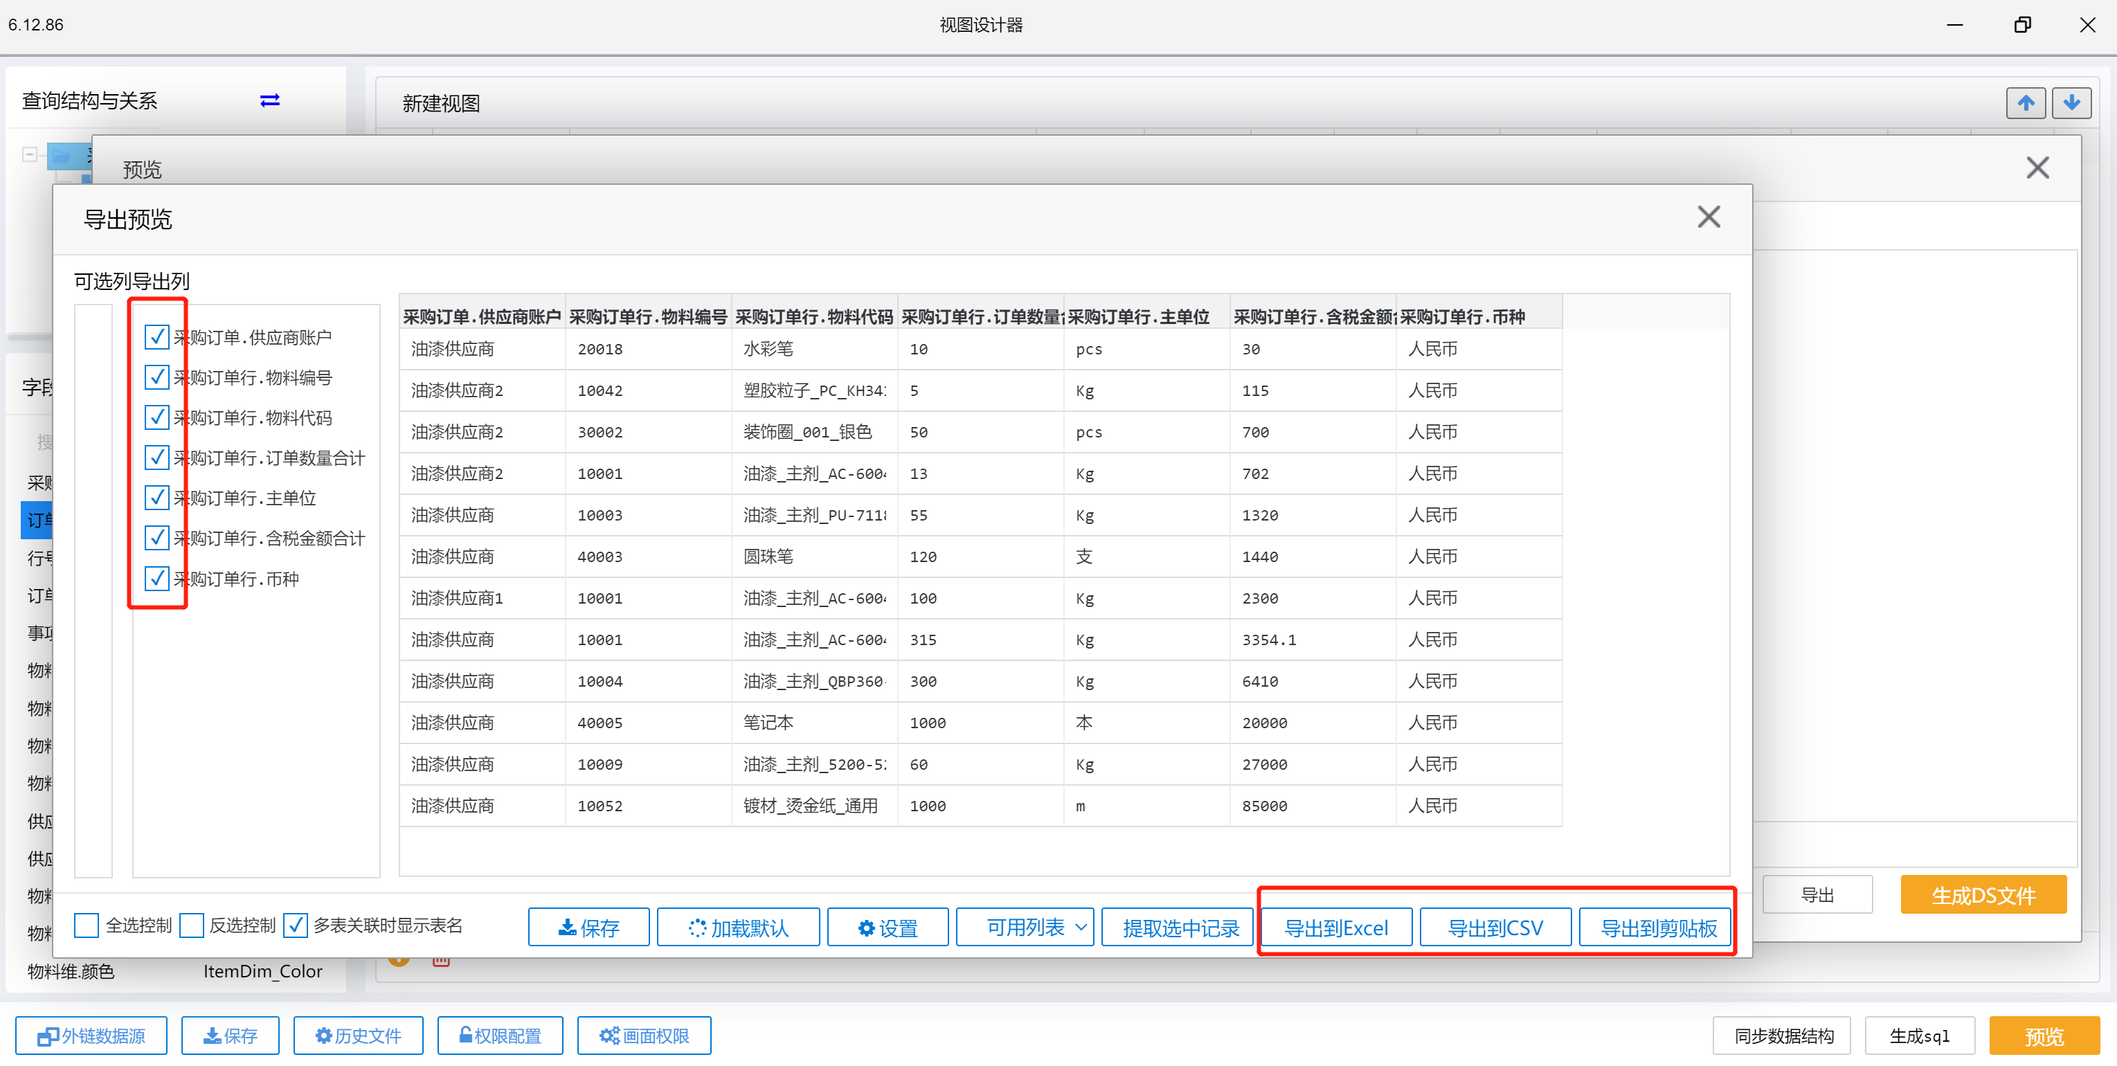The image size is (2117, 1066).
Task: Open 权限配置 with lock icon
Action: (501, 1036)
